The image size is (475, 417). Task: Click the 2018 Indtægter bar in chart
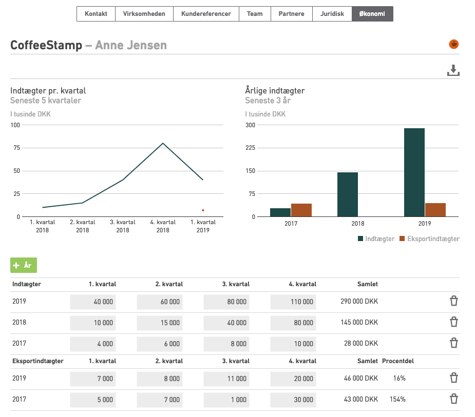tap(348, 194)
